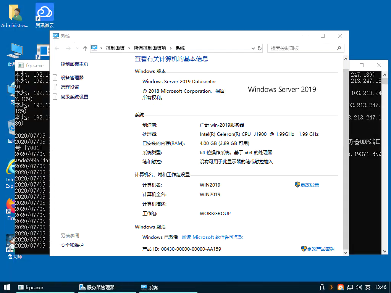Click the heading "查看有关计算机的基本信息"
The image size is (391, 293).
[171, 59]
